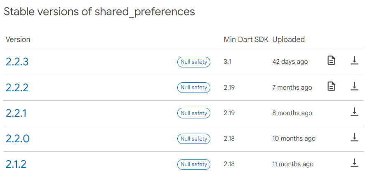The width and height of the screenshot is (365, 176).
Task: Click the '10 months ago' upload timestamp
Action: pyautogui.click(x=294, y=139)
